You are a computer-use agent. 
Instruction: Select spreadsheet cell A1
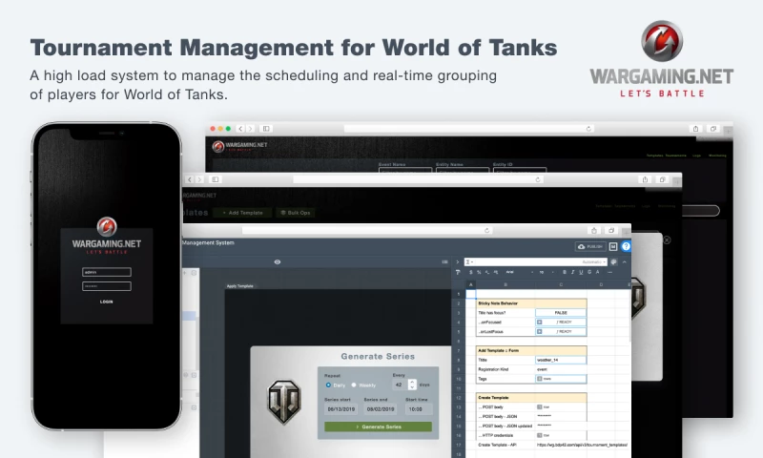(471, 294)
